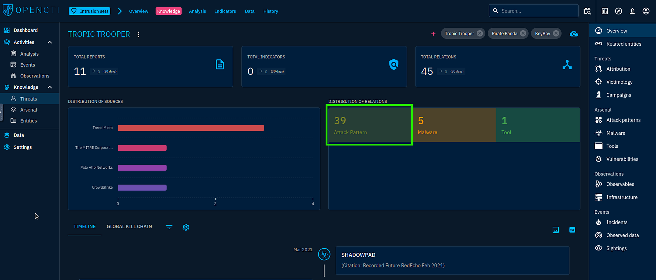The image size is (656, 280).
Task: Open the user account profile icon
Action: 646,11
